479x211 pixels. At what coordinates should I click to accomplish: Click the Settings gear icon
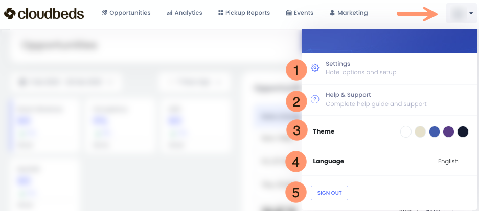coord(315,68)
